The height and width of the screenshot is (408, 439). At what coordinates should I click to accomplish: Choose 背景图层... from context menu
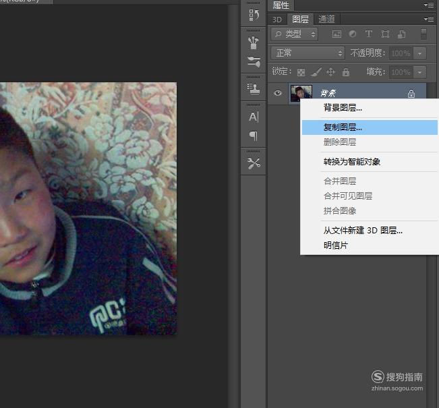click(370, 108)
